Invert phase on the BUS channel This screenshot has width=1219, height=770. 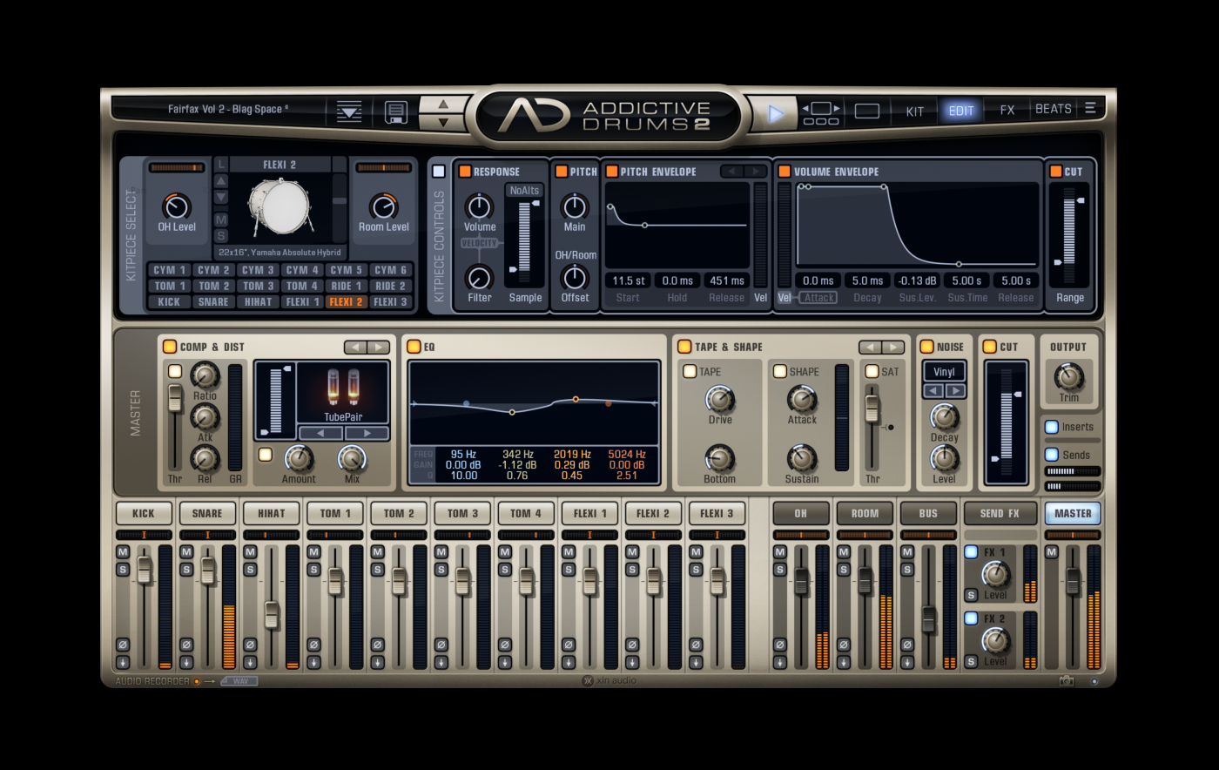click(x=906, y=645)
